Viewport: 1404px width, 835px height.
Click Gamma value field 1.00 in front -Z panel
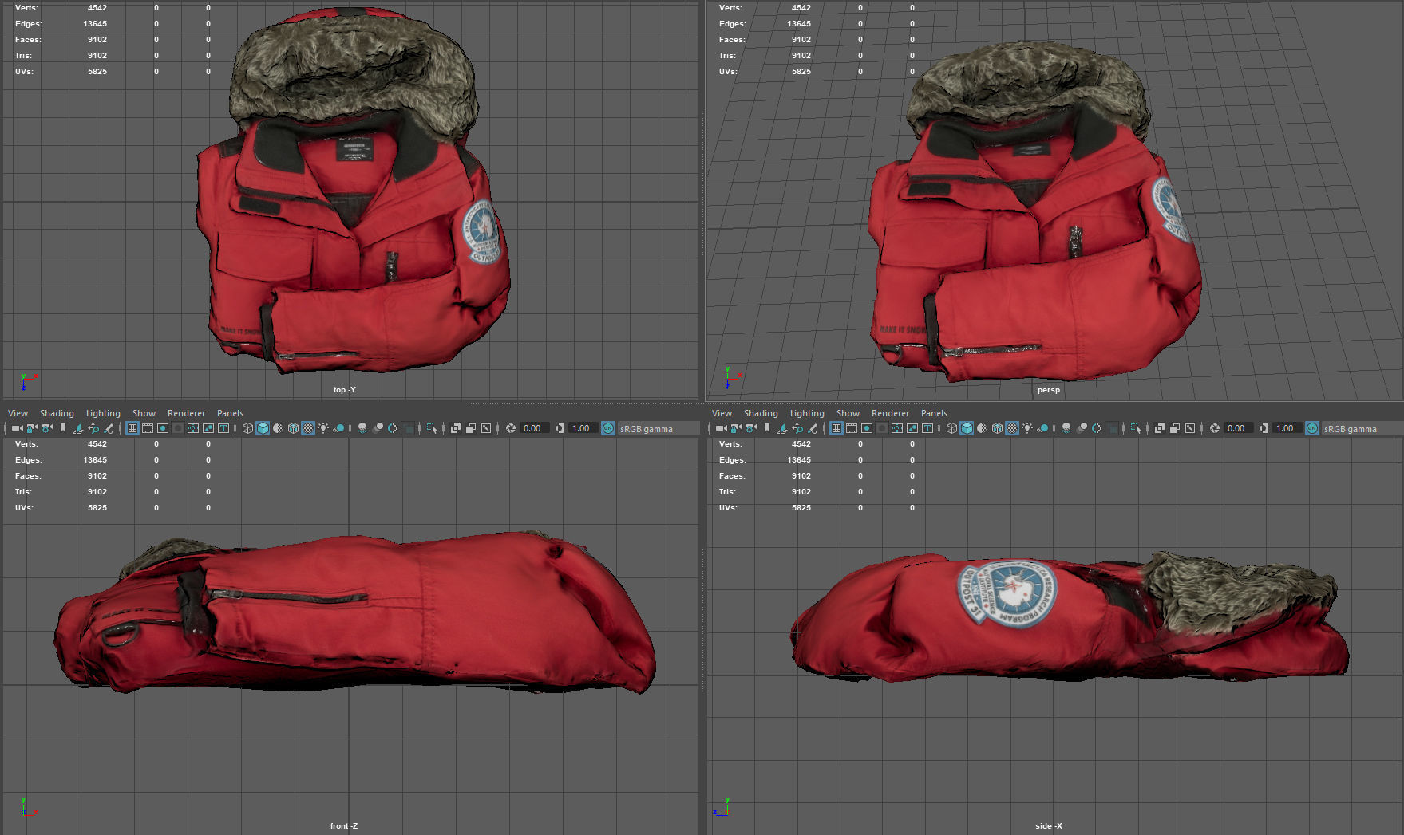[583, 428]
